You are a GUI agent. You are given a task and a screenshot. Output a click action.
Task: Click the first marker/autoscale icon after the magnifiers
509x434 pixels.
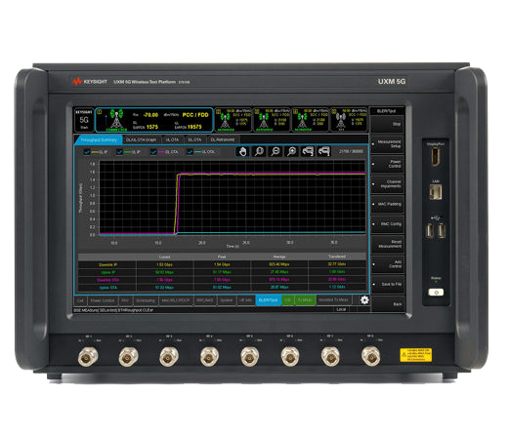pyautogui.click(x=308, y=151)
